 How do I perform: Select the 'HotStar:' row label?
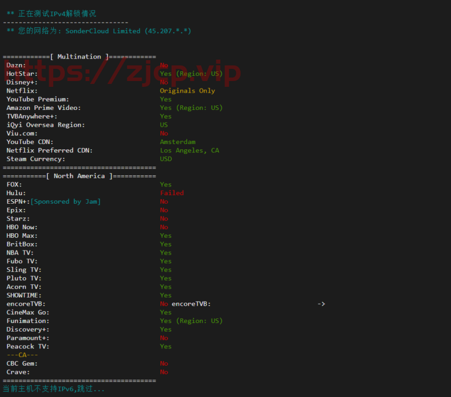22,73
